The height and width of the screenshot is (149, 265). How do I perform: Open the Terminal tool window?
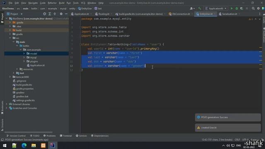click(x=66, y=136)
